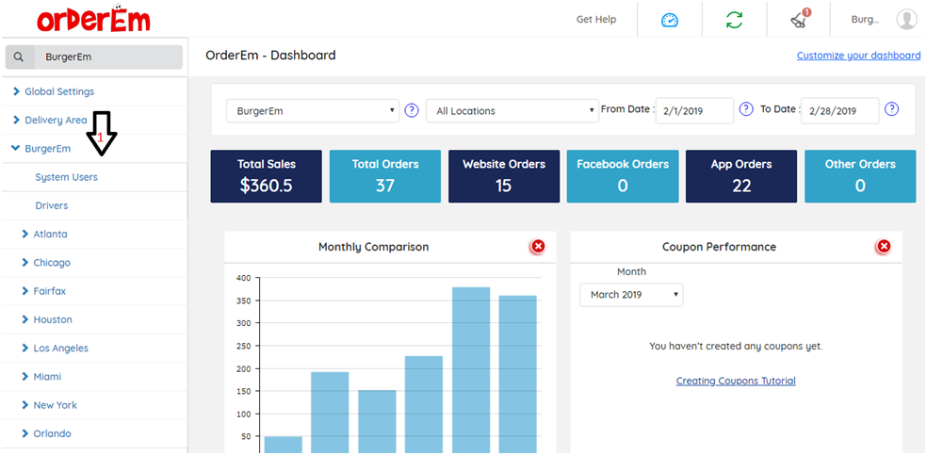Click help icon beside To Date field
Image resolution: width=927 pixels, height=455 pixels.
891,109
